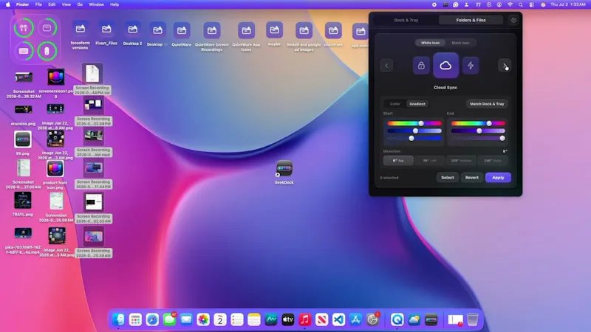Open the TRAYL.png file thumbnail
591x332 pixels.
pos(23,200)
